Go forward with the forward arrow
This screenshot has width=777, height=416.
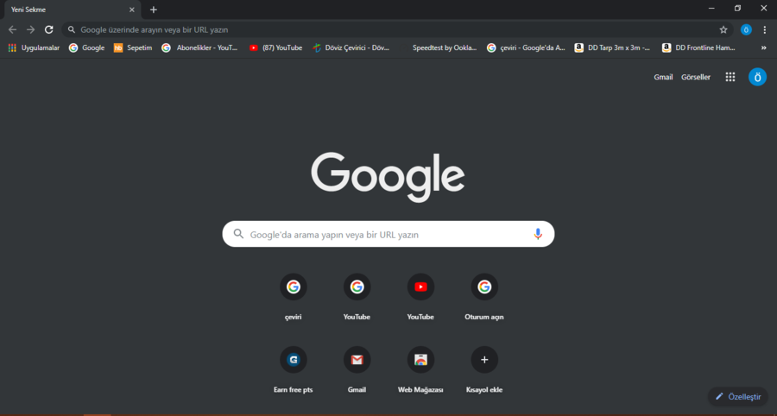pos(31,29)
